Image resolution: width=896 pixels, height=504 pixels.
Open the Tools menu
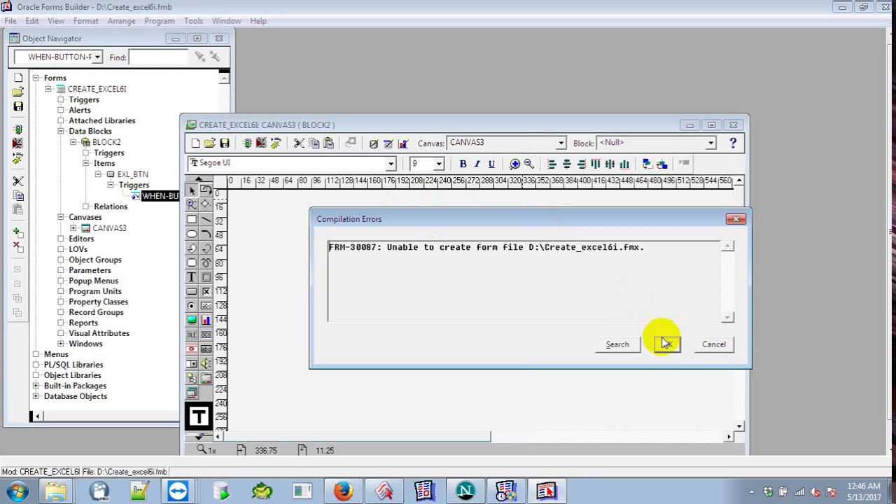pos(193,21)
